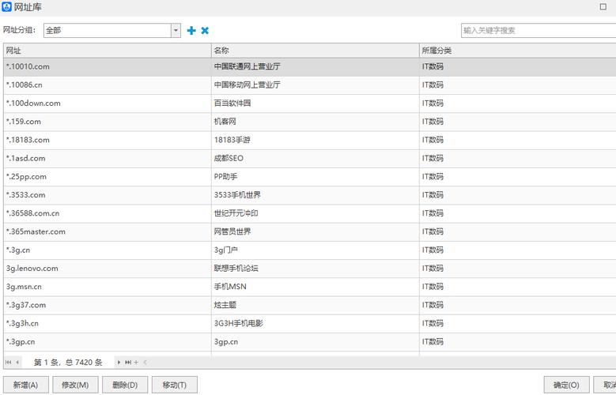The width and height of the screenshot is (616, 395).
Task: Confirm with the 确定(O) button
Action: click(x=566, y=385)
